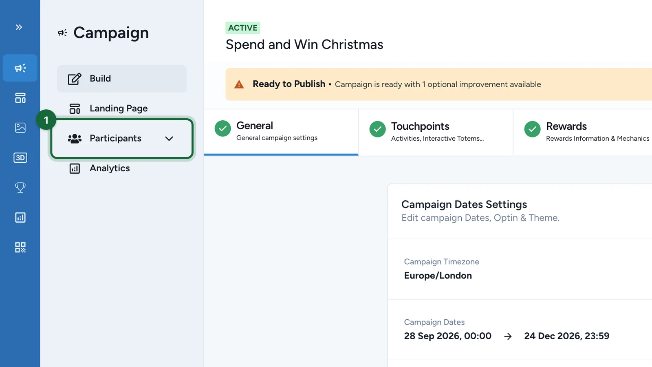652x367 pixels.
Task: Switch to the Touchpoints tab
Action: tap(436, 132)
